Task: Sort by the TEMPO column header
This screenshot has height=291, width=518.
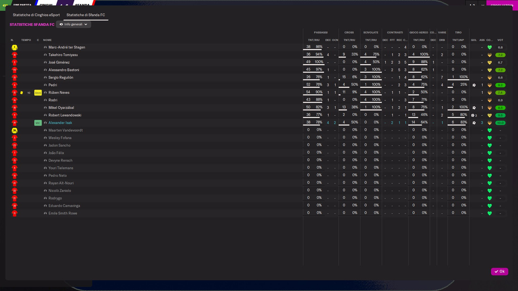Action: click(26, 40)
